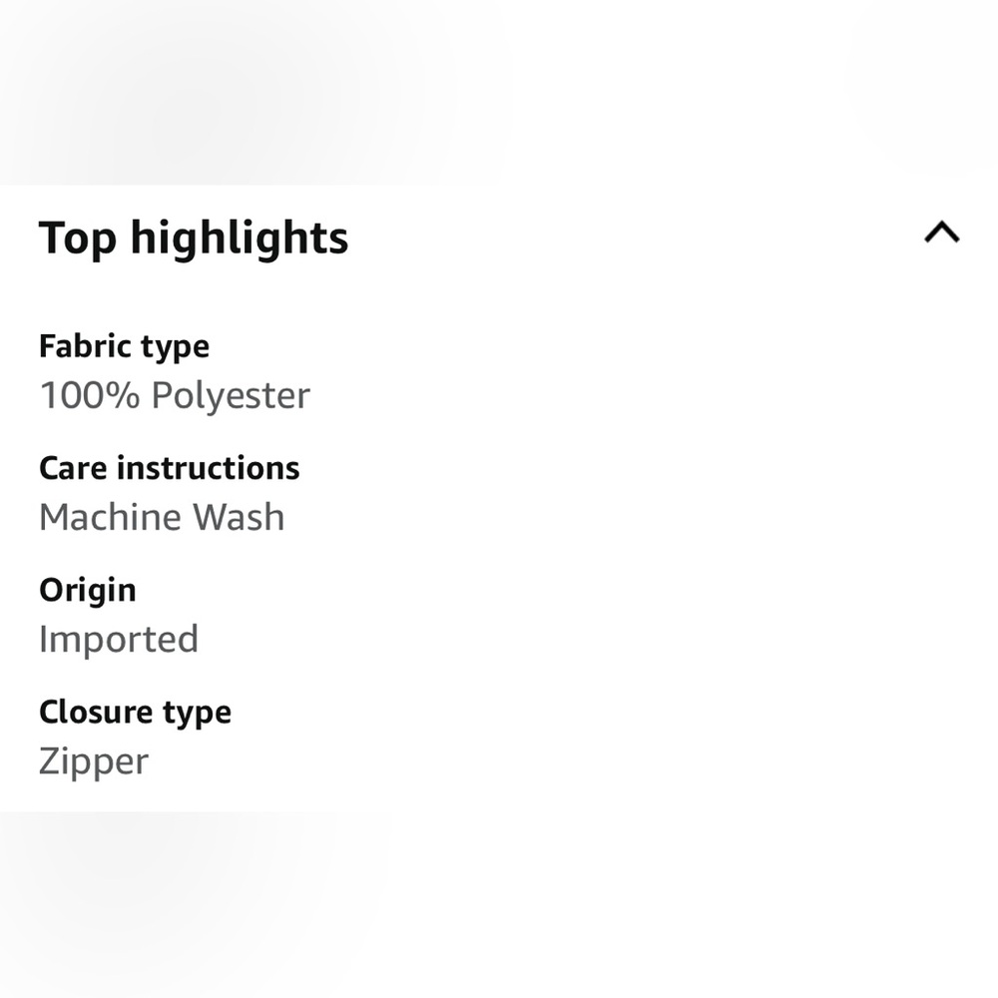Click the word 'Closure' in label
998x998 pixels.
pyautogui.click(x=94, y=712)
